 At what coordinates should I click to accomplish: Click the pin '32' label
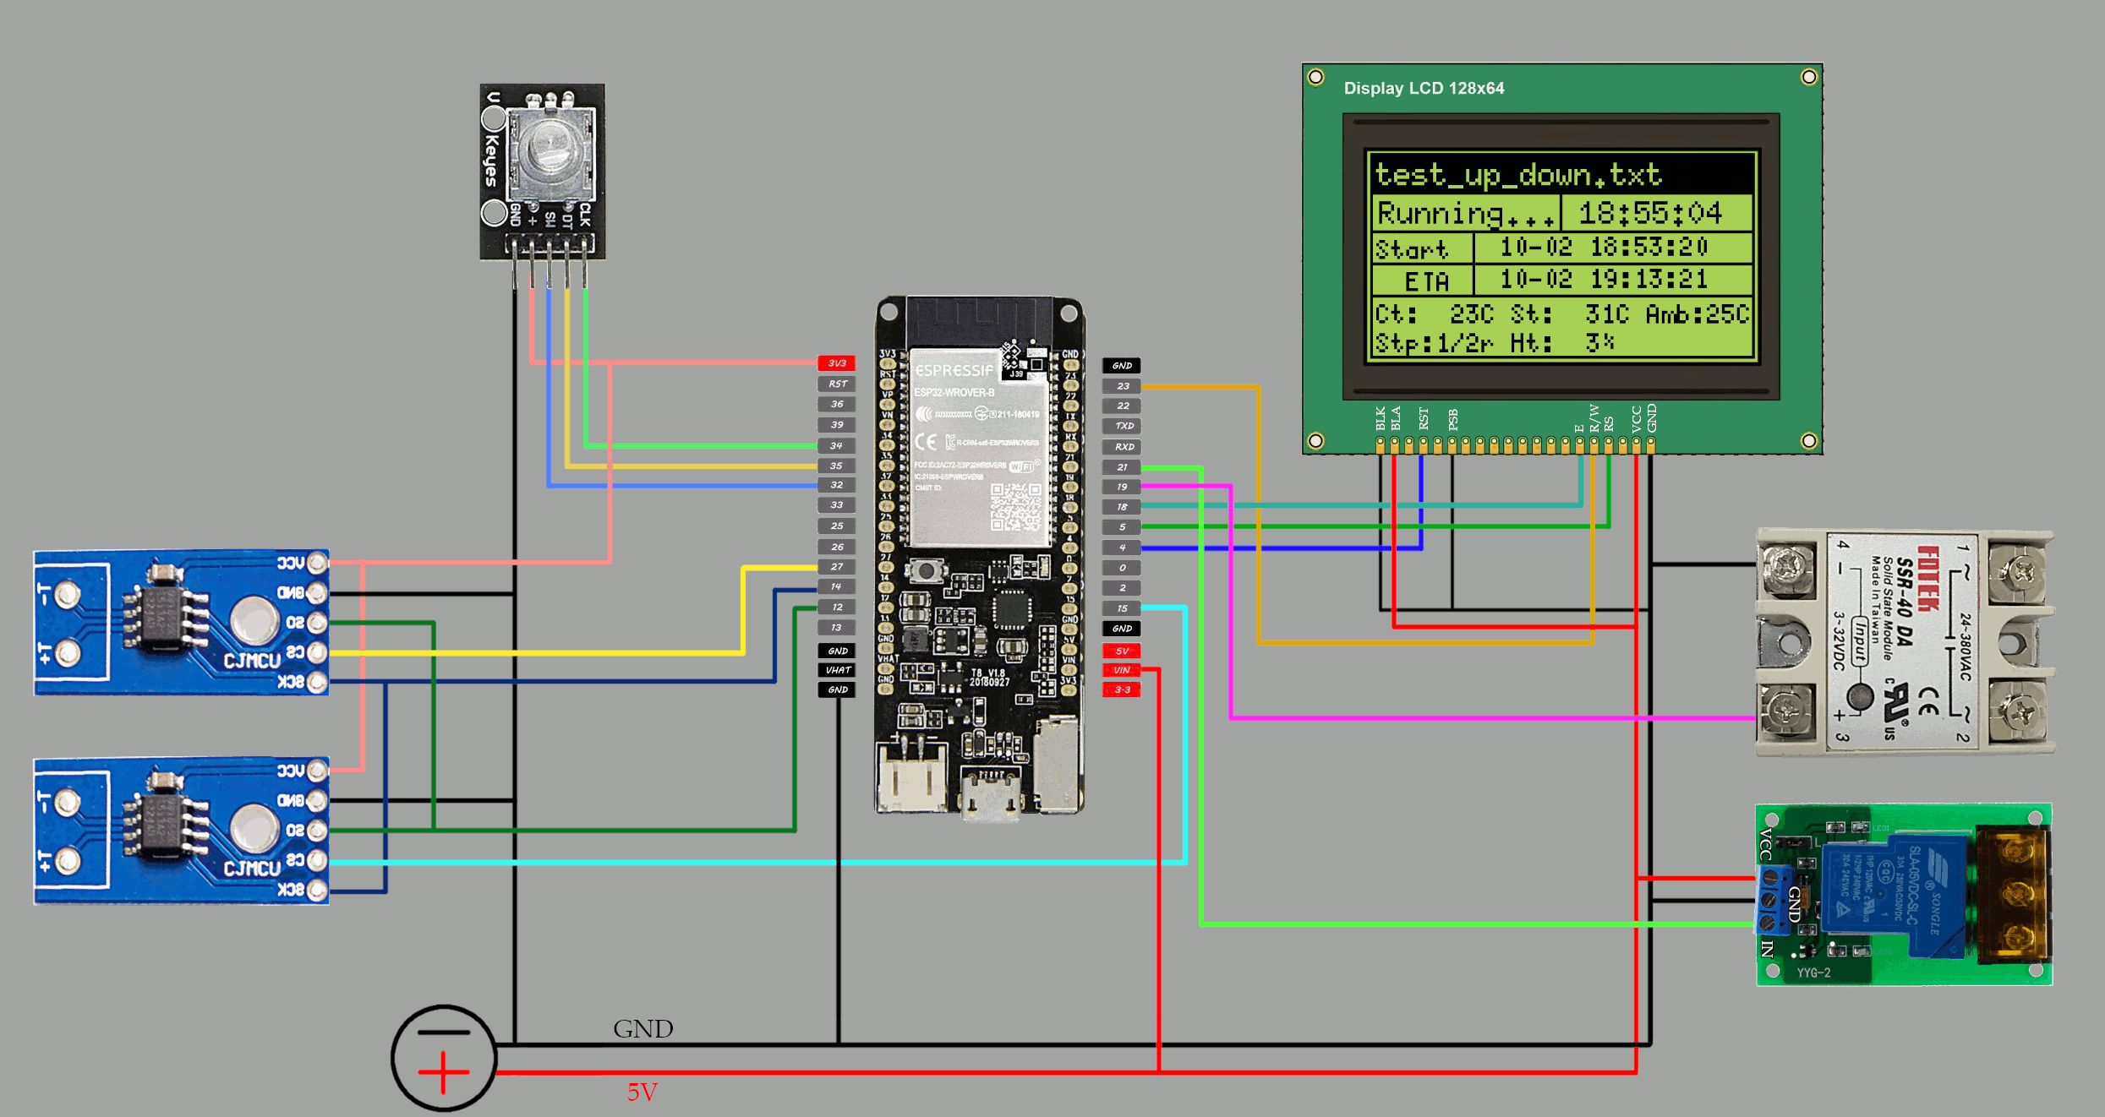click(837, 485)
